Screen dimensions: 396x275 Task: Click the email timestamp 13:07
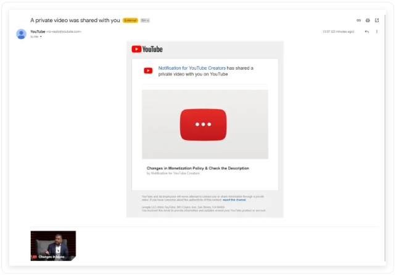click(x=339, y=32)
